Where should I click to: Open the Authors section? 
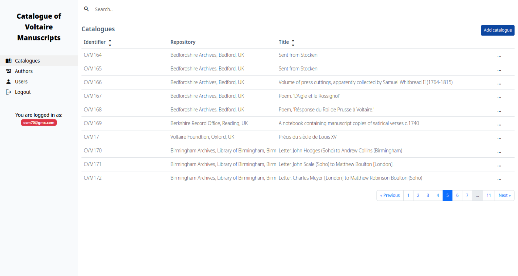point(24,71)
